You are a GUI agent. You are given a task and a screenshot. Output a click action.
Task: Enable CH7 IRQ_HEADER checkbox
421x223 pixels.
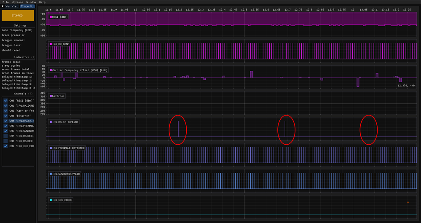click(5, 136)
